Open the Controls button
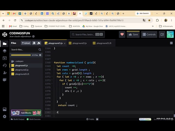The width and height of the screenshot is (175, 131). [x=149, y=34]
